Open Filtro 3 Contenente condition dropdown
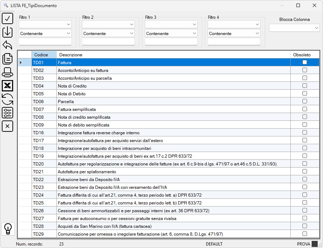The image size is (323, 248). coord(171,33)
